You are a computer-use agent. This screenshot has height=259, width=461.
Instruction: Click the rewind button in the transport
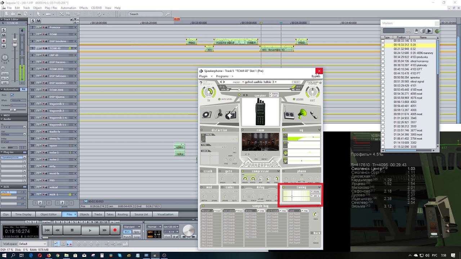tap(58, 230)
